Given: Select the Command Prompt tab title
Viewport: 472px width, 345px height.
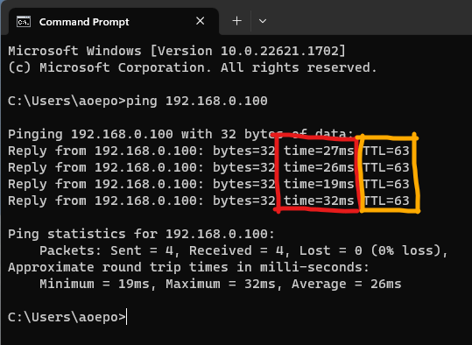Looking at the screenshot, I should tap(84, 22).
